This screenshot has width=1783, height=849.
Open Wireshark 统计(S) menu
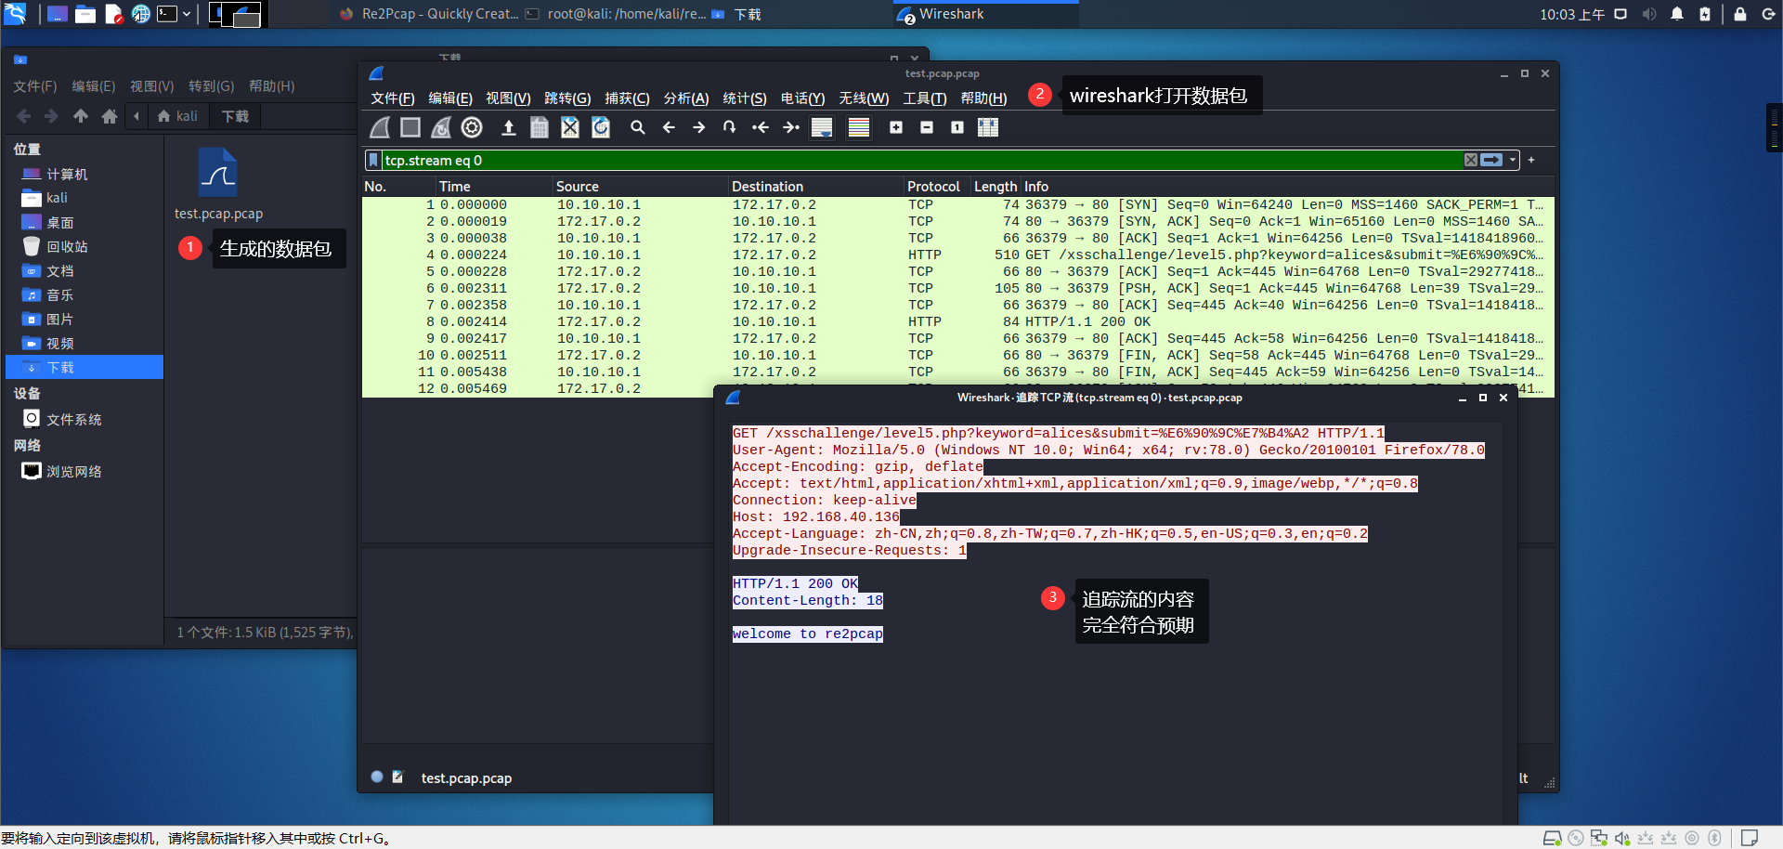click(x=745, y=98)
